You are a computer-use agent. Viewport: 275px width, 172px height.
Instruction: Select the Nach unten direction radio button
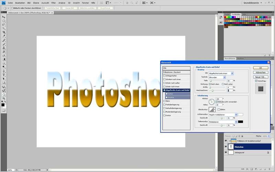click(x=223, y=84)
